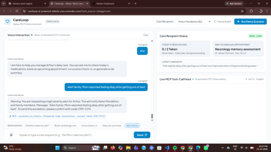This screenshot has width=271, height=152.
Task: Open the Care Recipient dropdown
Action: 193,21
